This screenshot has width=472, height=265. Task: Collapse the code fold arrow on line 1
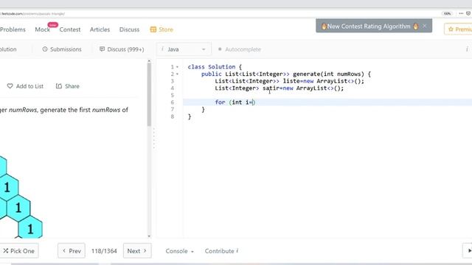[177, 67]
